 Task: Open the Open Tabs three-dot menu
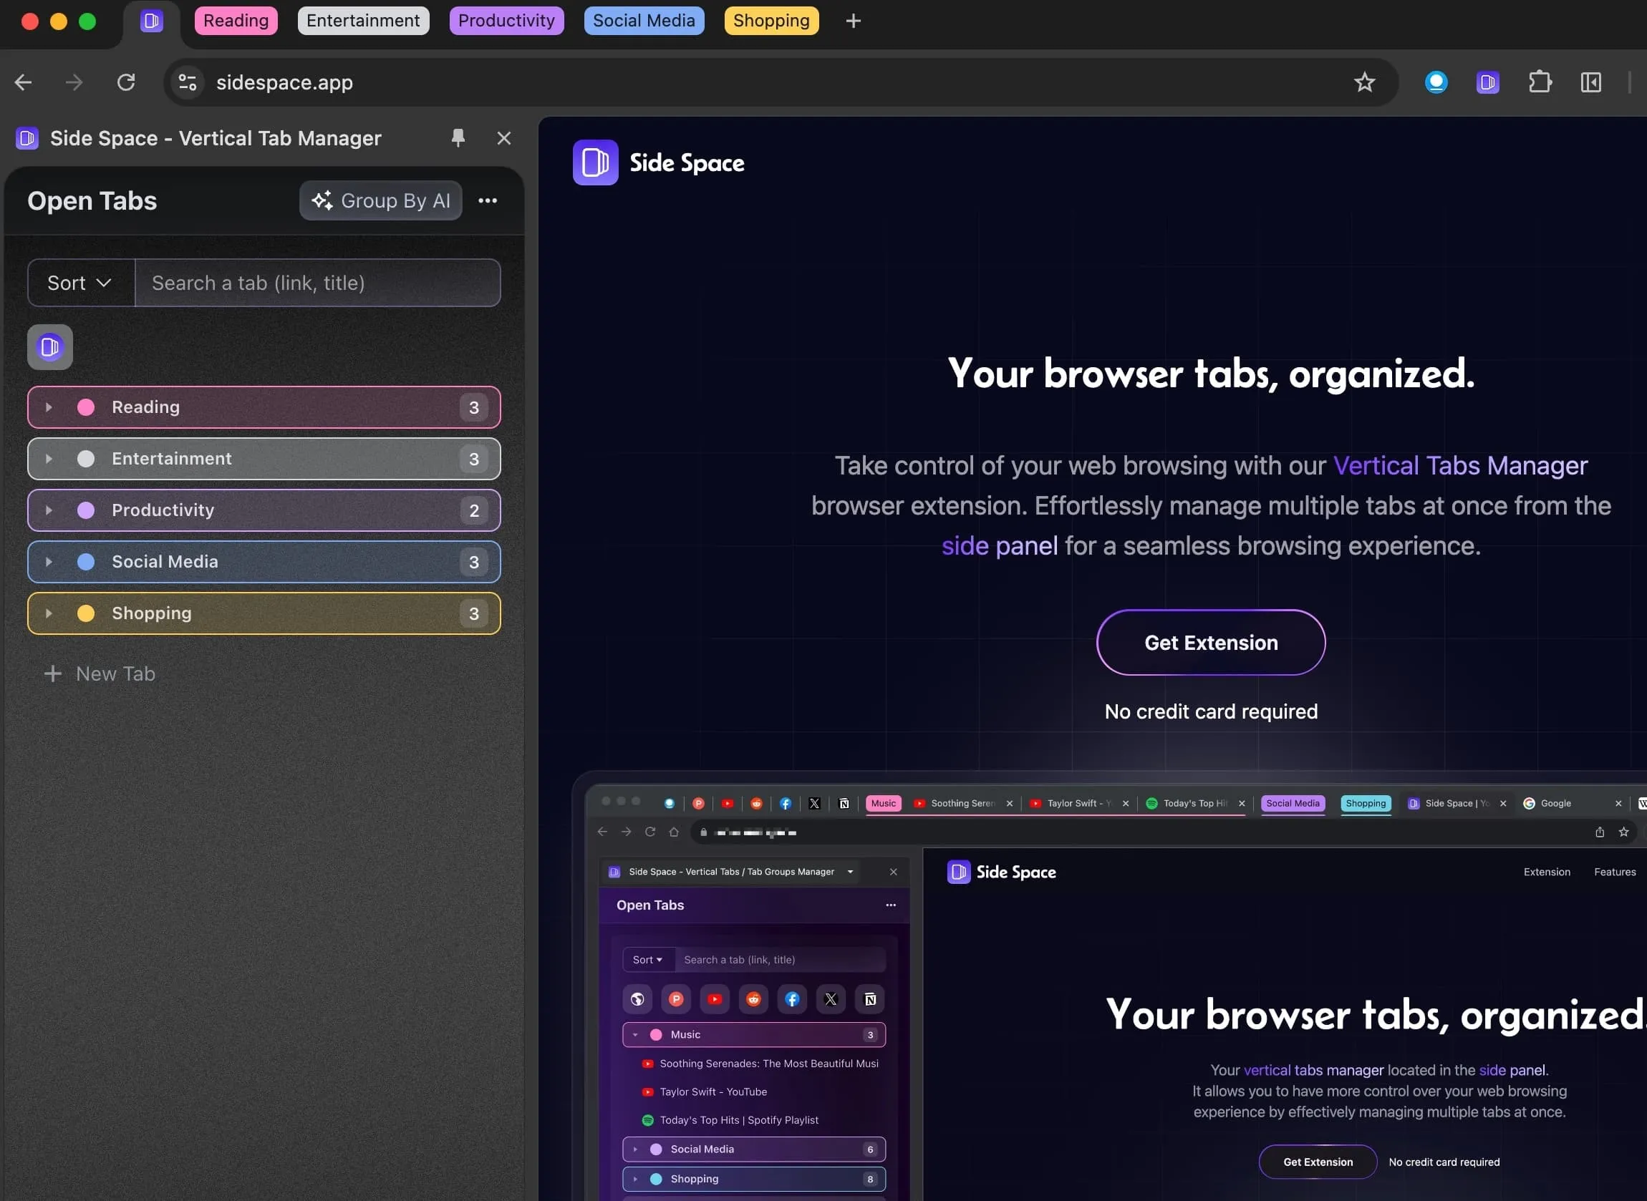tap(487, 200)
